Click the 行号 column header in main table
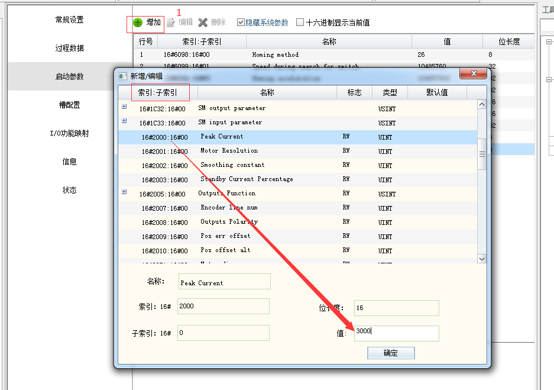The height and width of the screenshot is (390, 554). (146, 42)
